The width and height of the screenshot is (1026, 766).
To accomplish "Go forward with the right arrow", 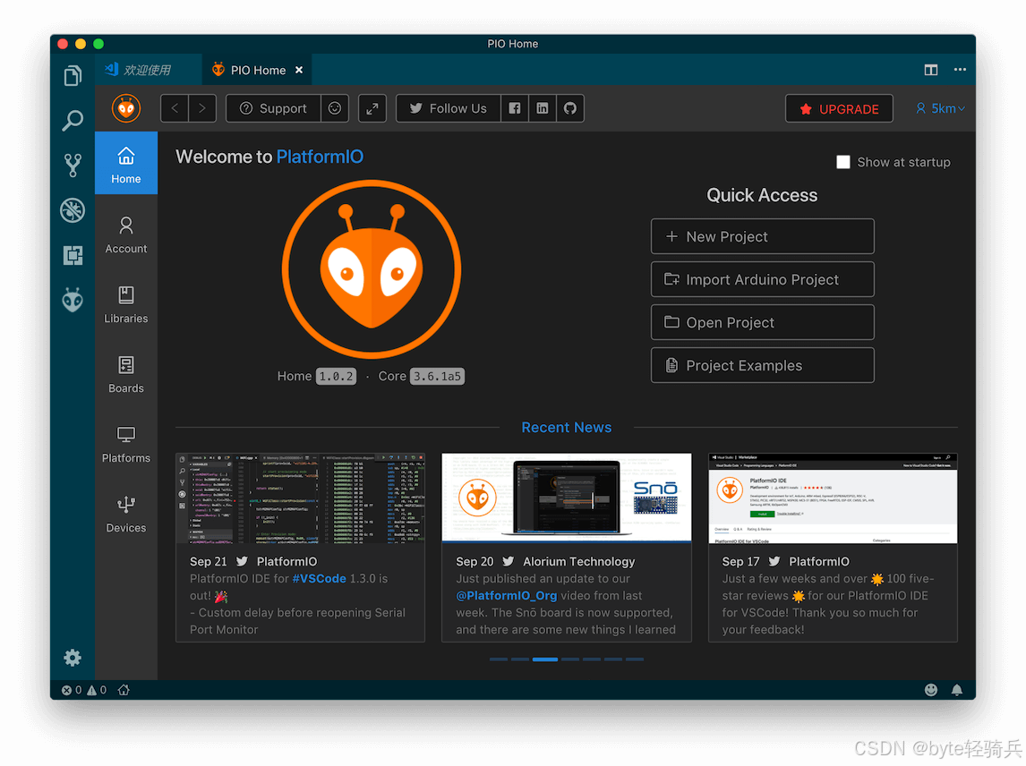I will [202, 108].
